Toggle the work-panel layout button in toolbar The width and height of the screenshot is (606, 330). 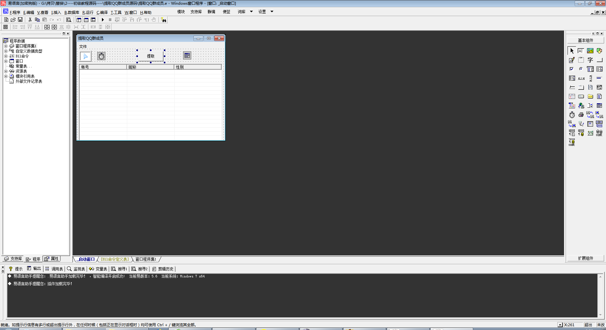coord(79,20)
